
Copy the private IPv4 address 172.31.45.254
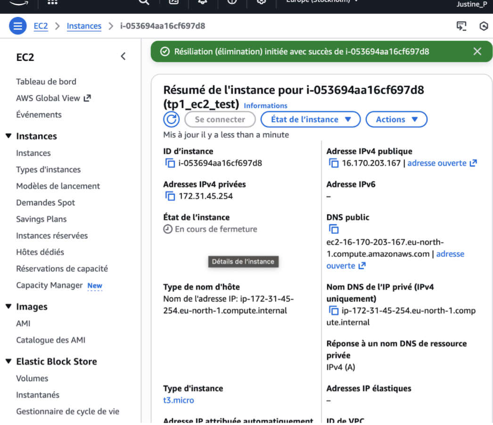coord(170,196)
